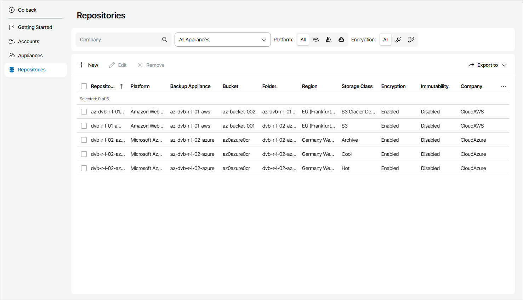Show unencrypted repositories (crossed-out key icon)
Image resolution: width=523 pixels, height=300 pixels.
[x=411, y=40]
